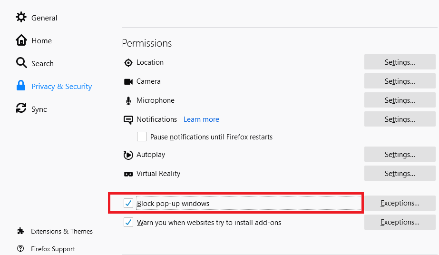Click the Privacy & Security lock icon
439x255 pixels.
[21, 86]
